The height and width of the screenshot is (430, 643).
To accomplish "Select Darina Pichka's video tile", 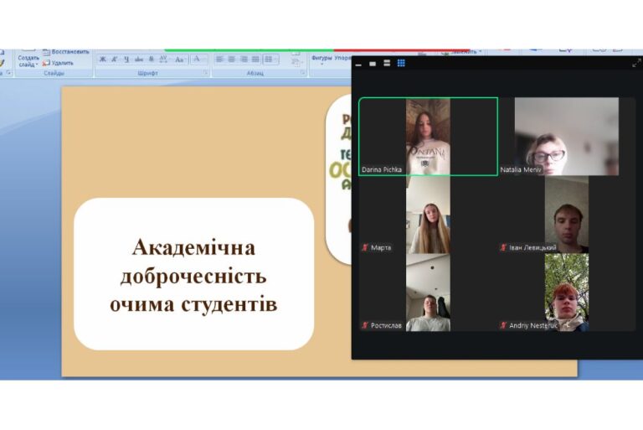I will click(428, 137).
